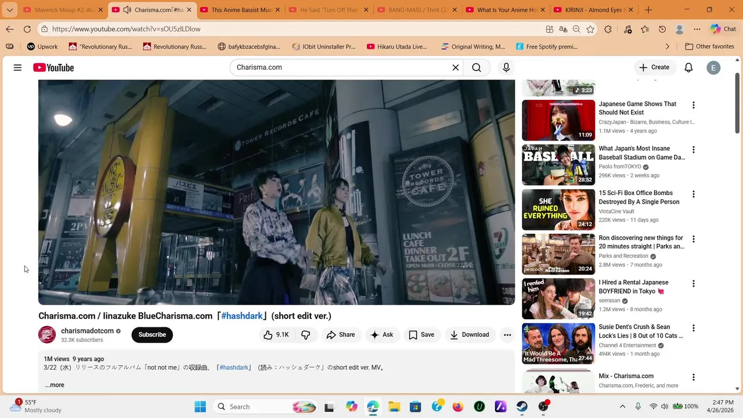Open the Create menu
The image size is (743, 418).
tap(654, 67)
